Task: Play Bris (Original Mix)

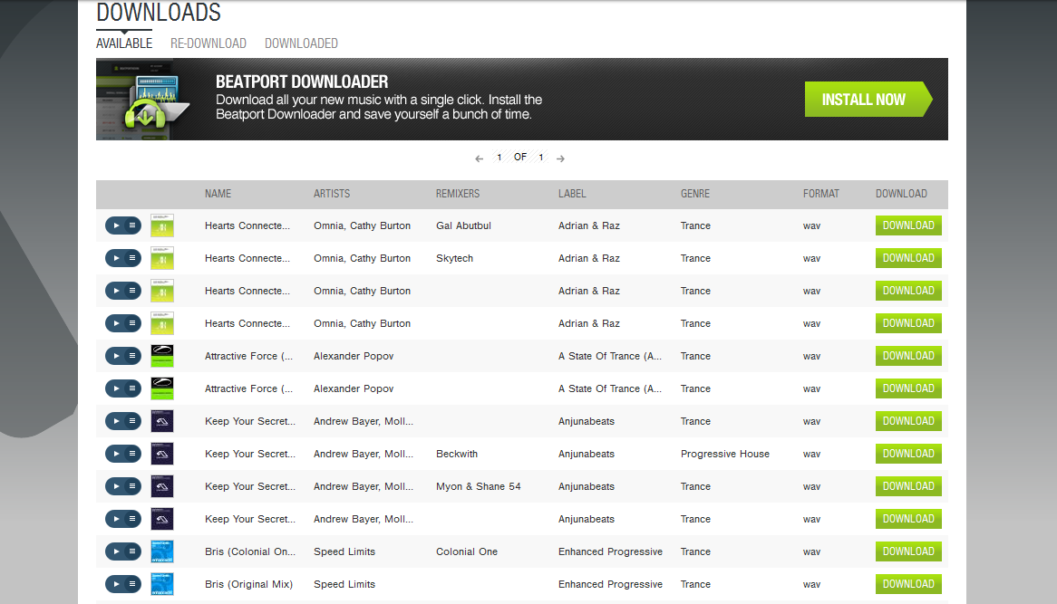Action: click(x=116, y=584)
